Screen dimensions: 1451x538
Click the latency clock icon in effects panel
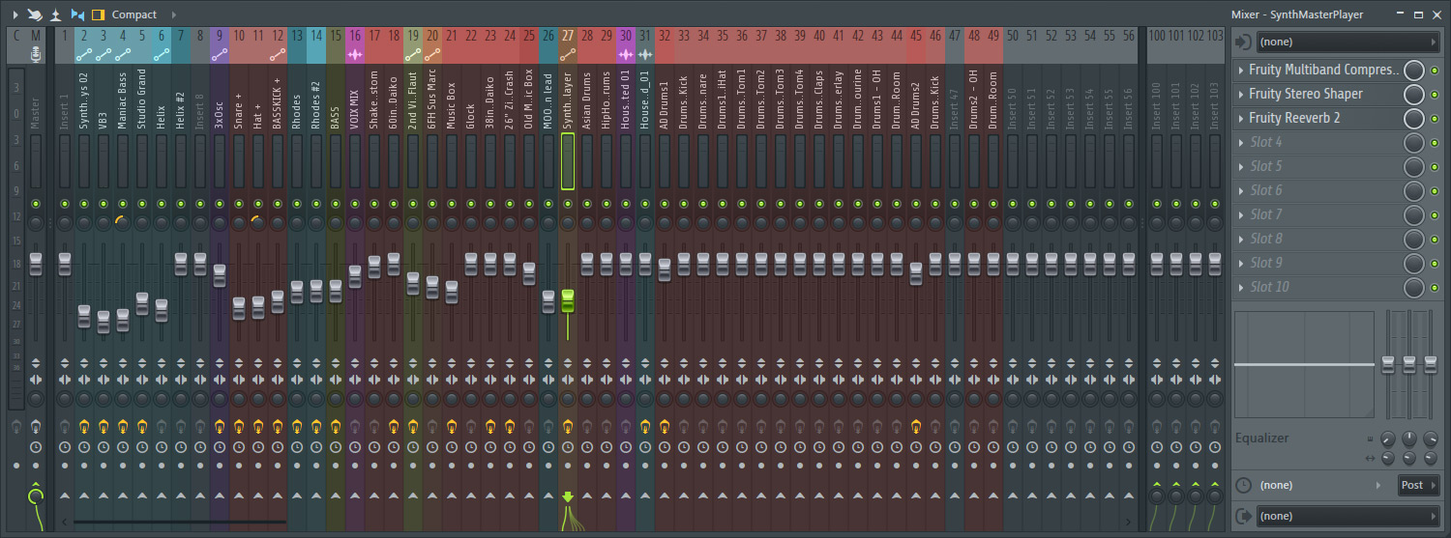tap(1243, 485)
